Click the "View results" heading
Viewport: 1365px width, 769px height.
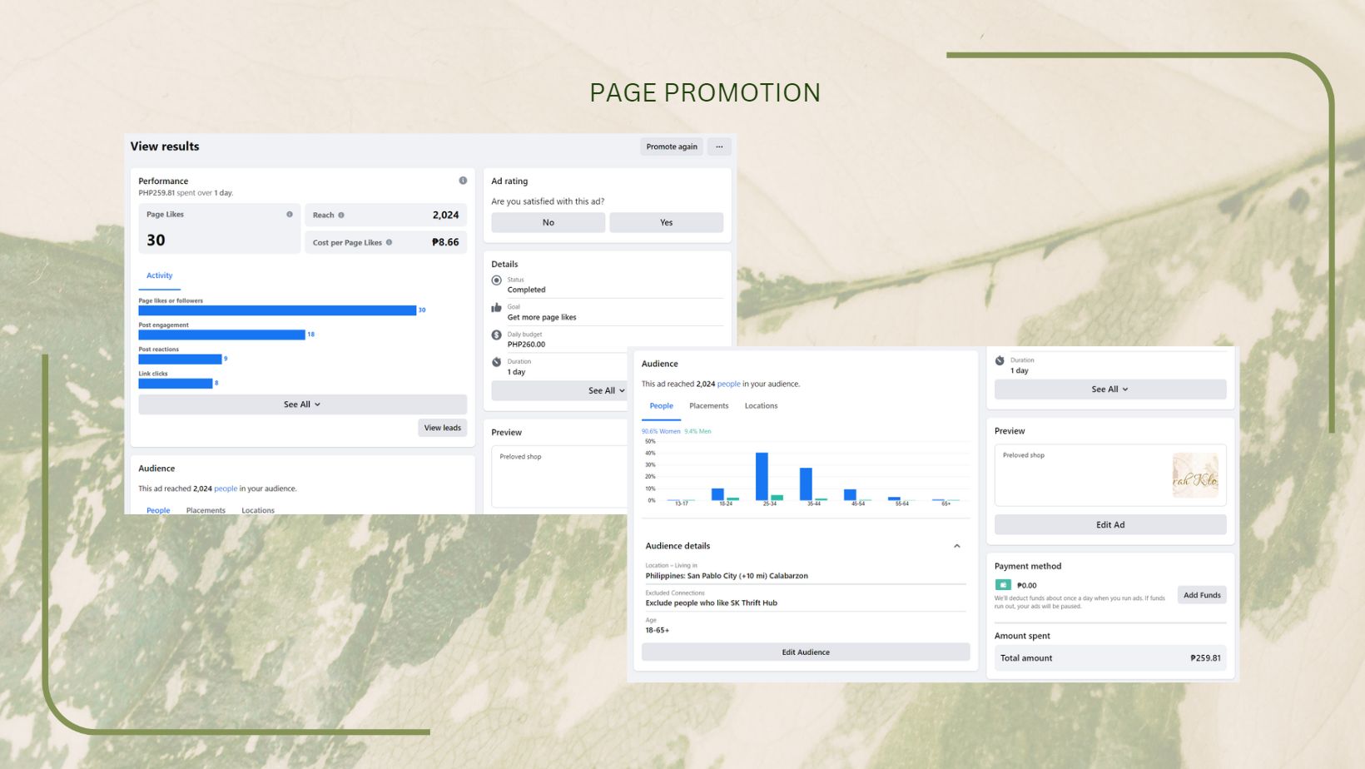click(165, 146)
